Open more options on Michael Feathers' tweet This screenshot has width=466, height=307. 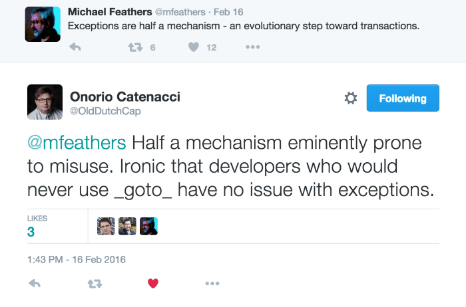pyautogui.click(x=252, y=48)
